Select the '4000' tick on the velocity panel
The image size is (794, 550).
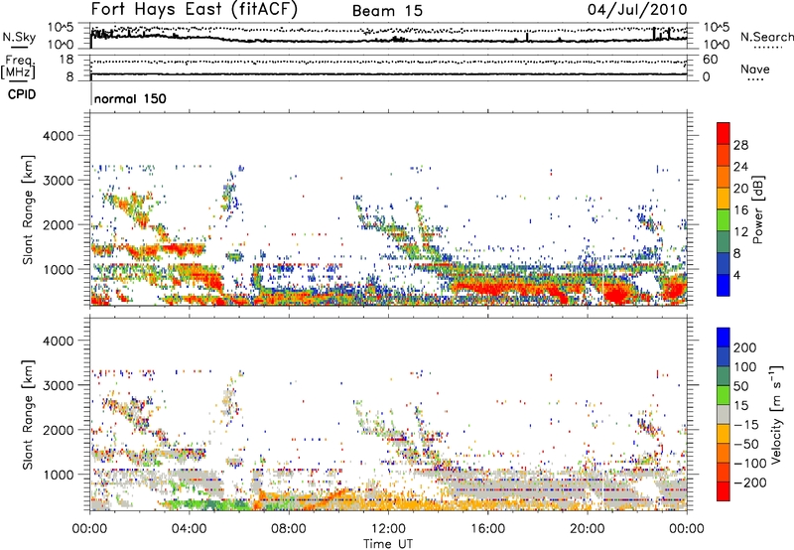pyautogui.click(x=58, y=341)
